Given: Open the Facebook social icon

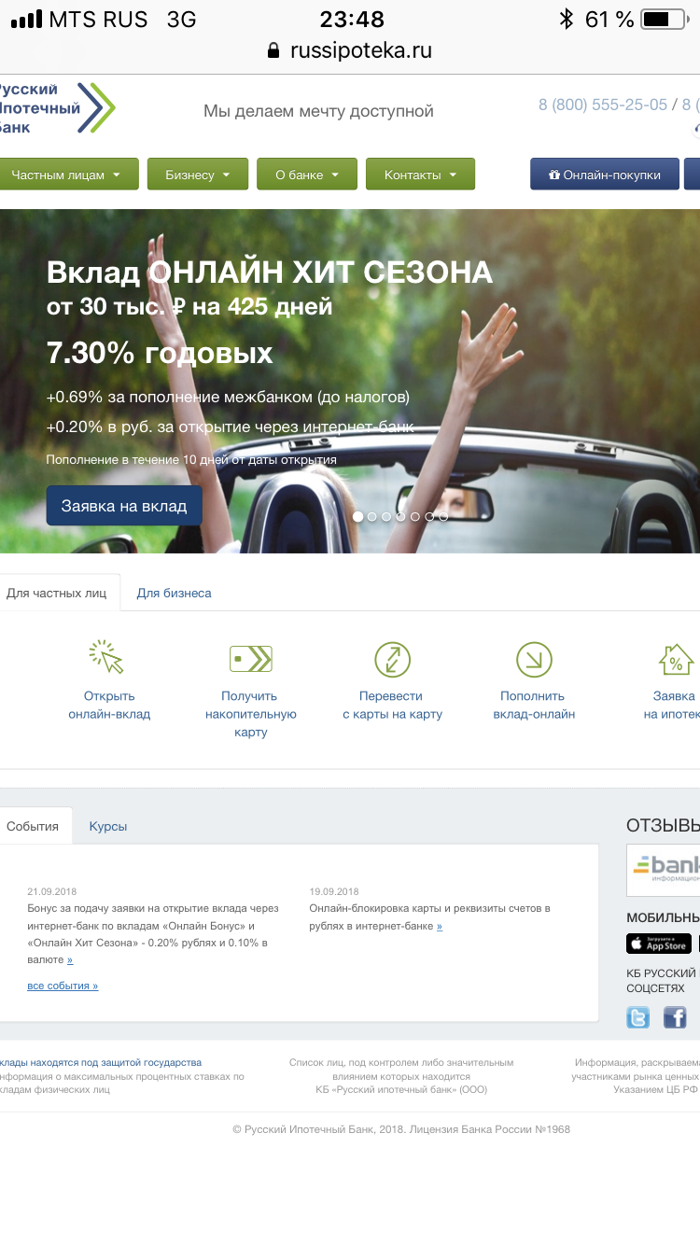Looking at the screenshot, I should [675, 1017].
